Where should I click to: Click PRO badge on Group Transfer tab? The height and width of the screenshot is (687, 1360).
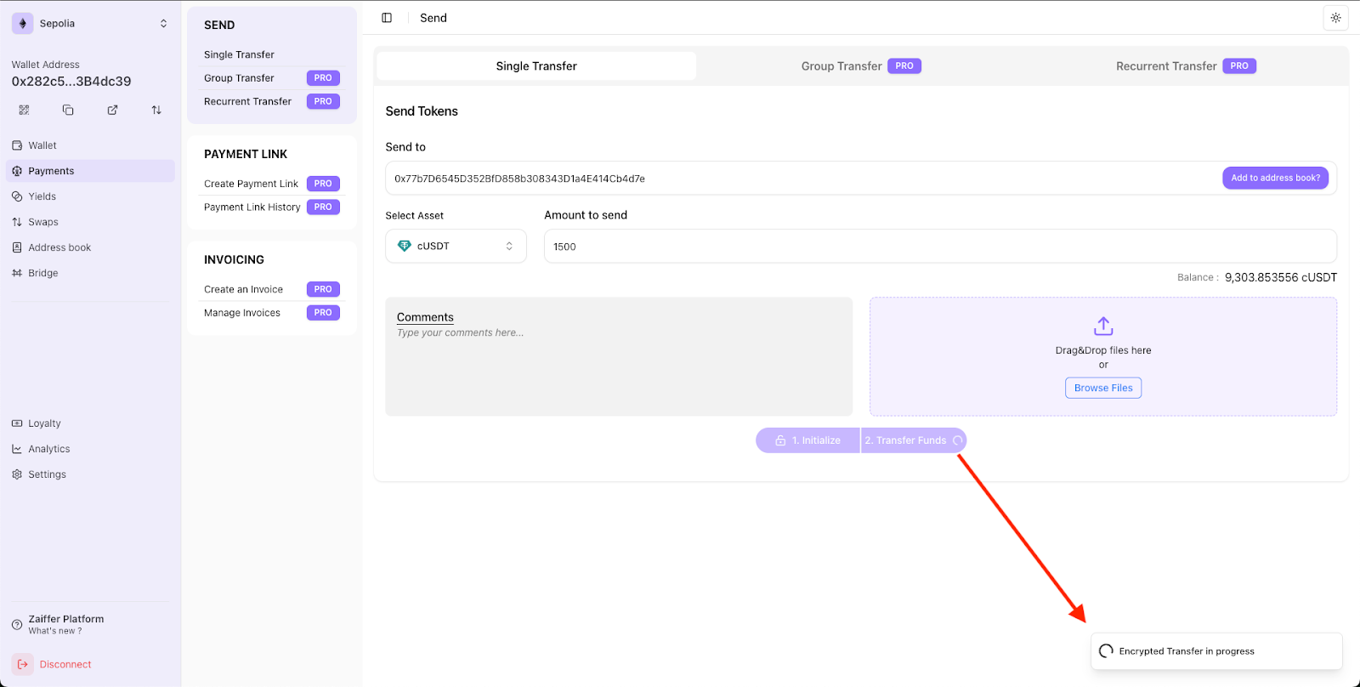[x=904, y=66]
